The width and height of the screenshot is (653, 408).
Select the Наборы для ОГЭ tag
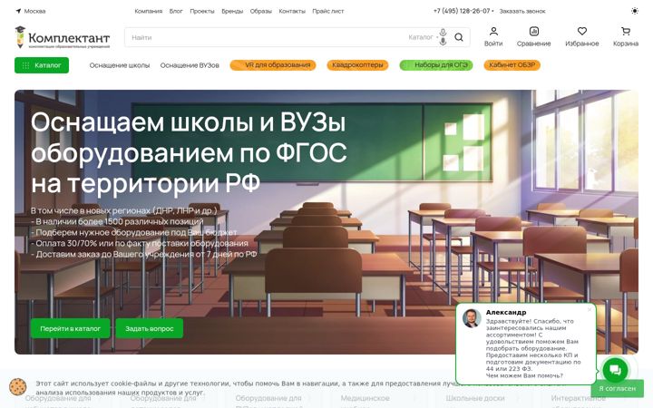436,65
